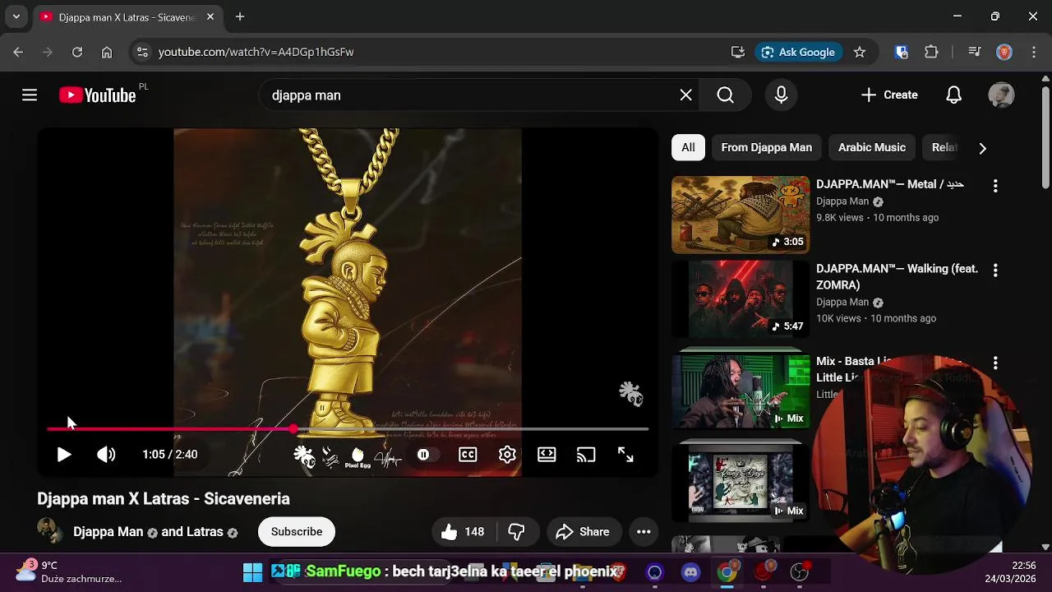Open Windows Start menu

(252, 572)
